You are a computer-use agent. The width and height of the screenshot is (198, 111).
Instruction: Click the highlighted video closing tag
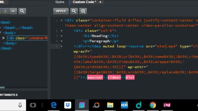[114, 77]
